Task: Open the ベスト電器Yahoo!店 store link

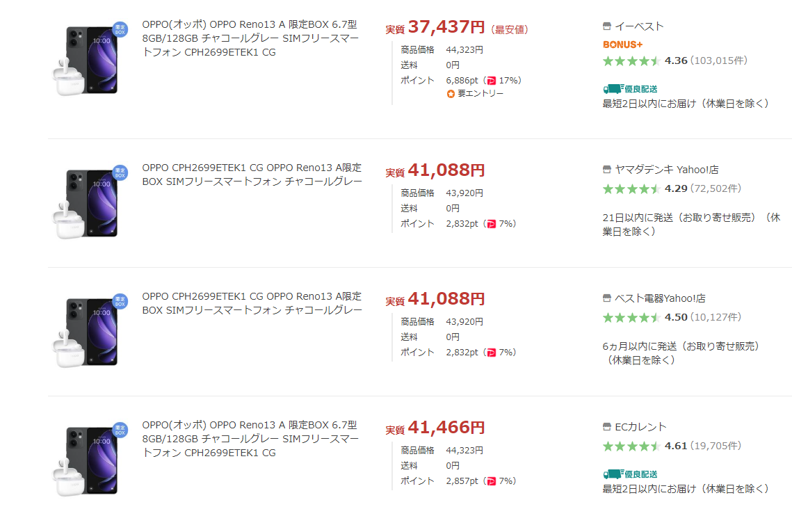Action: click(660, 298)
